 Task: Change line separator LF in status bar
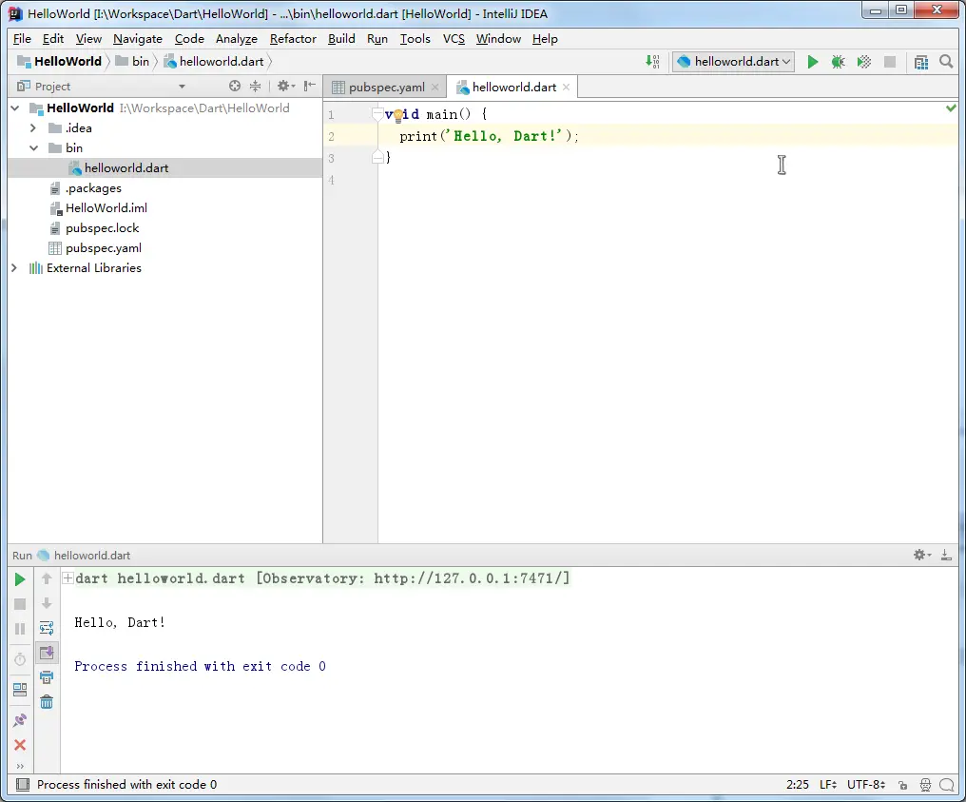pyautogui.click(x=828, y=785)
